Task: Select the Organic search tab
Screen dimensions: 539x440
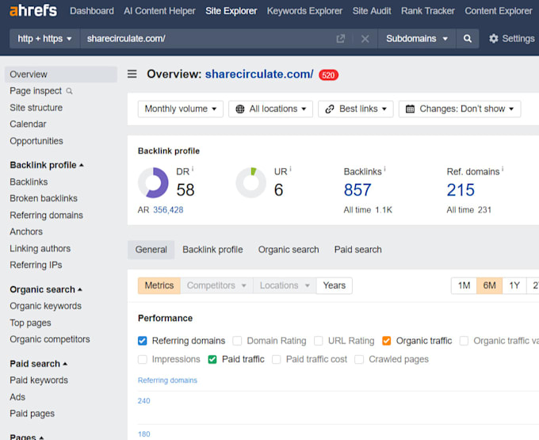Action: click(289, 250)
